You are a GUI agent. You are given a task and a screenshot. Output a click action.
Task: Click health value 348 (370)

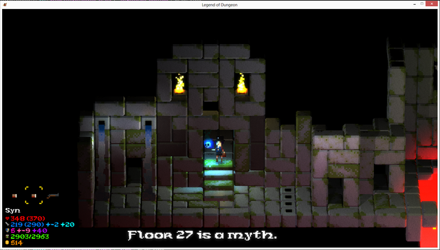coord(27,218)
